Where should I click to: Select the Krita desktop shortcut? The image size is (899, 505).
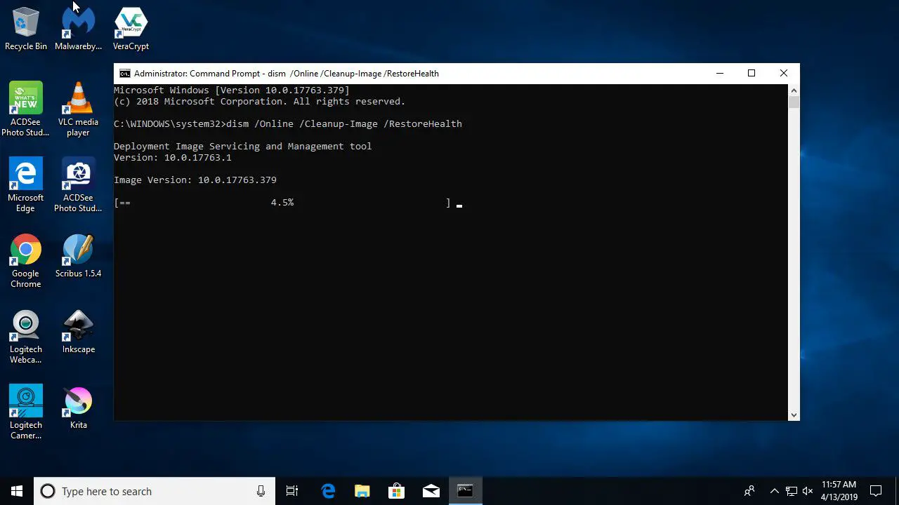click(x=78, y=407)
